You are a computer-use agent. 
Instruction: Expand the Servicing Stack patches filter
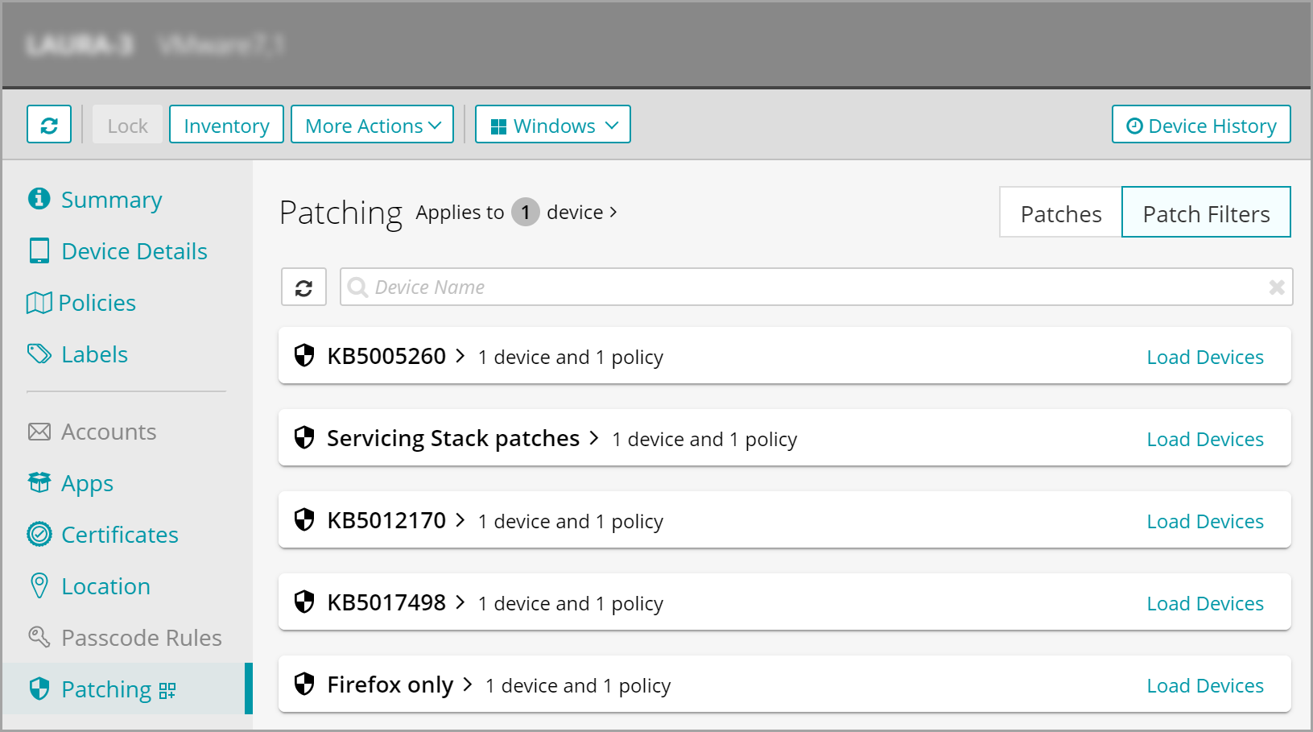[463, 439]
